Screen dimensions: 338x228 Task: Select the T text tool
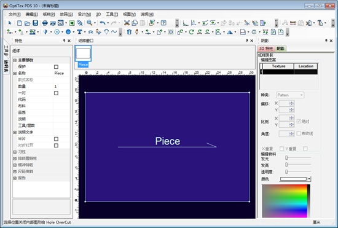pos(79,32)
